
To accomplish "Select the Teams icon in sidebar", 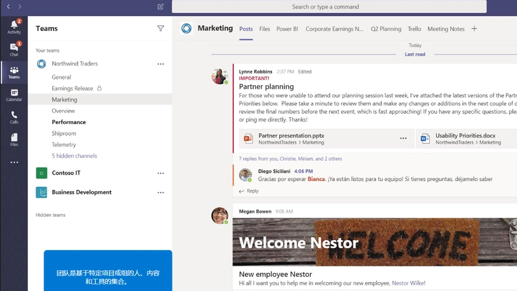I will (x=14, y=72).
